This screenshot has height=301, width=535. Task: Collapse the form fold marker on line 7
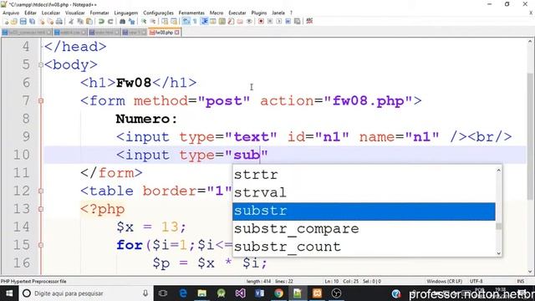point(41,100)
